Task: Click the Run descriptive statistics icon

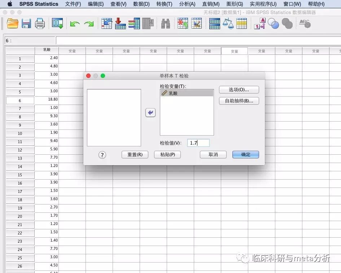Action: pyautogui.click(x=148, y=23)
